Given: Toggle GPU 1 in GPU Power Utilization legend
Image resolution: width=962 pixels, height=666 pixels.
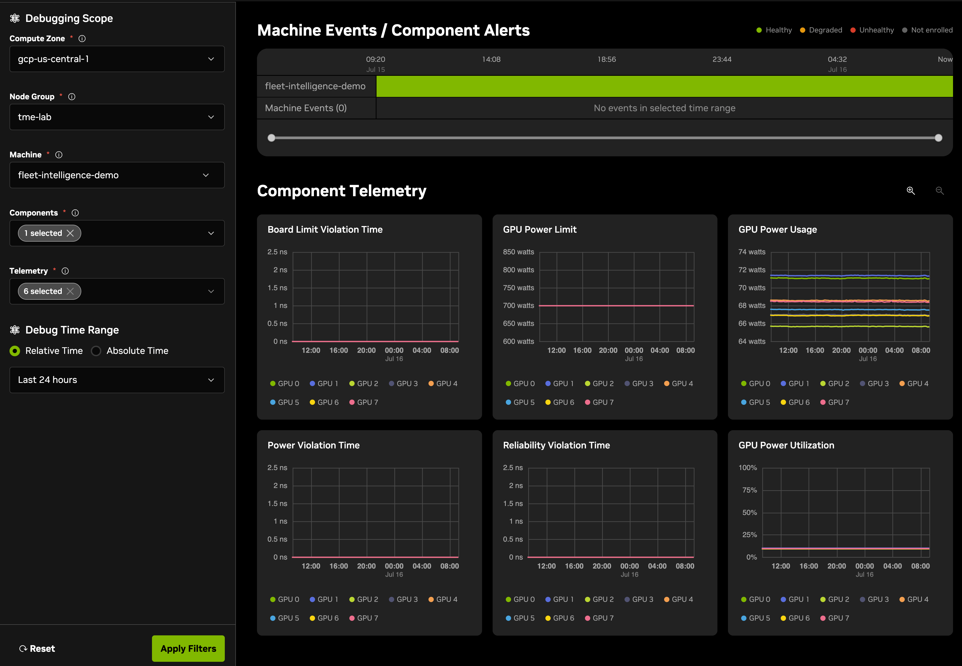Looking at the screenshot, I should (795, 599).
